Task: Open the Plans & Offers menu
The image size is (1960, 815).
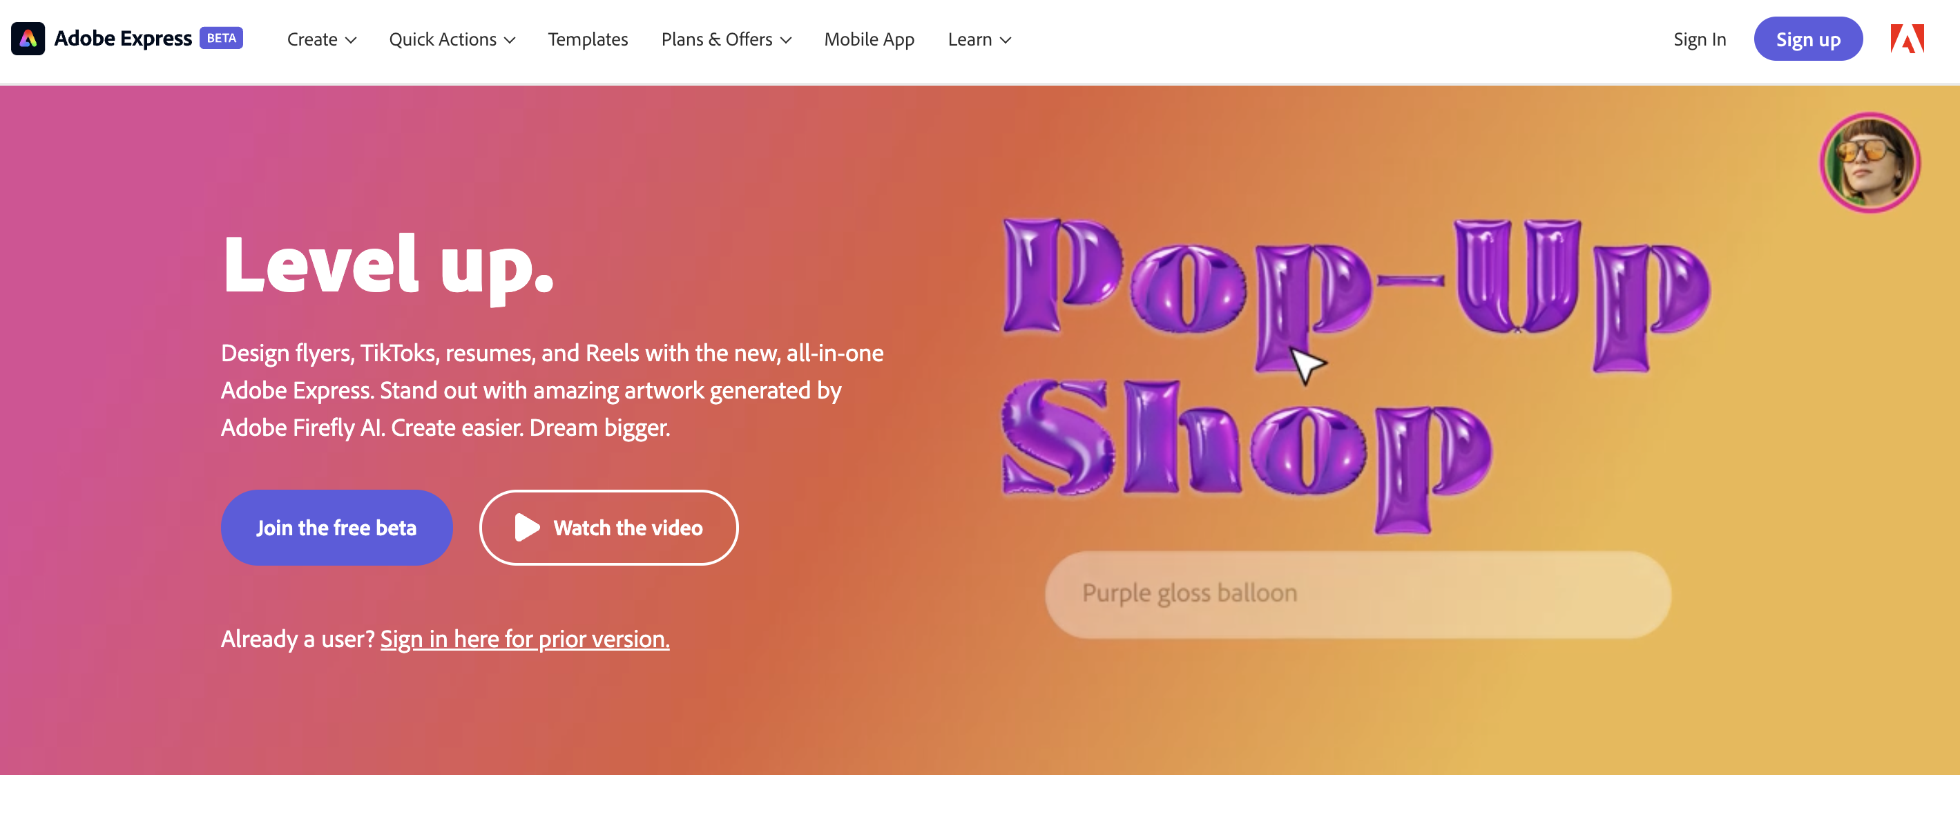Action: coord(726,39)
